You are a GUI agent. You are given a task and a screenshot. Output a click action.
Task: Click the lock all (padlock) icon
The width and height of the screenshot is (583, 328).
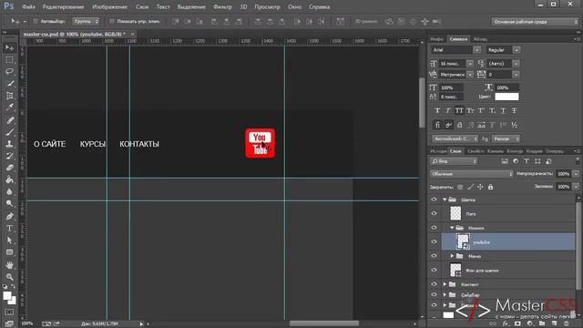490,187
